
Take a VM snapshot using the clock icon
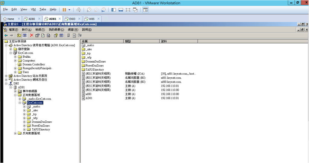tap(89, 10)
